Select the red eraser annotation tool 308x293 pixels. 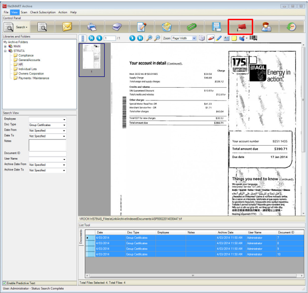coord(211,38)
